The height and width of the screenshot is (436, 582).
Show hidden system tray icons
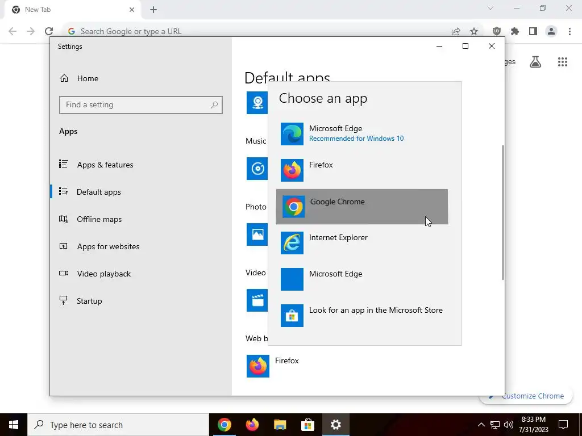[x=481, y=425]
